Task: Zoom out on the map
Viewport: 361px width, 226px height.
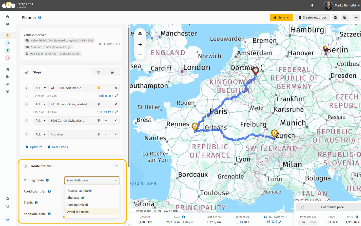Action: pyautogui.click(x=140, y=54)
